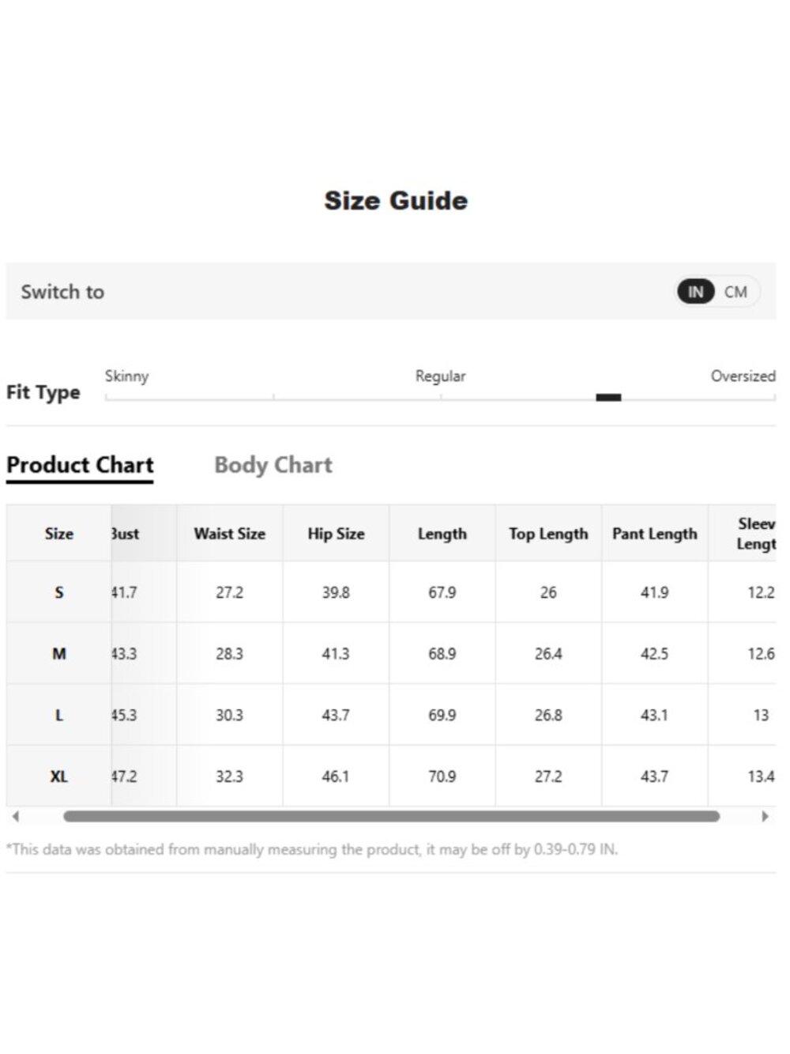
Task: Click the Size column header
Action: tap(59, 534)
